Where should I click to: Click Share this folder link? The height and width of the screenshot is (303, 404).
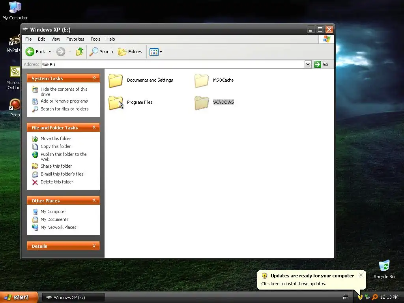point(56,166)
